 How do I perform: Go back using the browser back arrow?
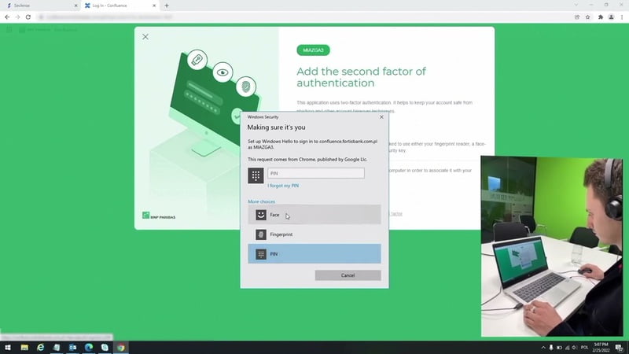coord(7,17)
